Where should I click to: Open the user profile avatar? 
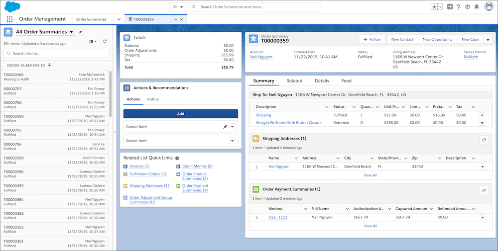tap(489, 7)
